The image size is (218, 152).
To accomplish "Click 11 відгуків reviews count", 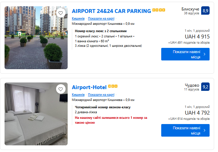I will click(191, 89).
